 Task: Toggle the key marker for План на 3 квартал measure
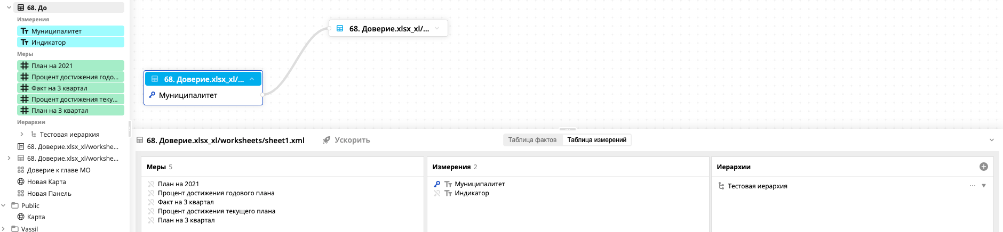coord(151,220)
